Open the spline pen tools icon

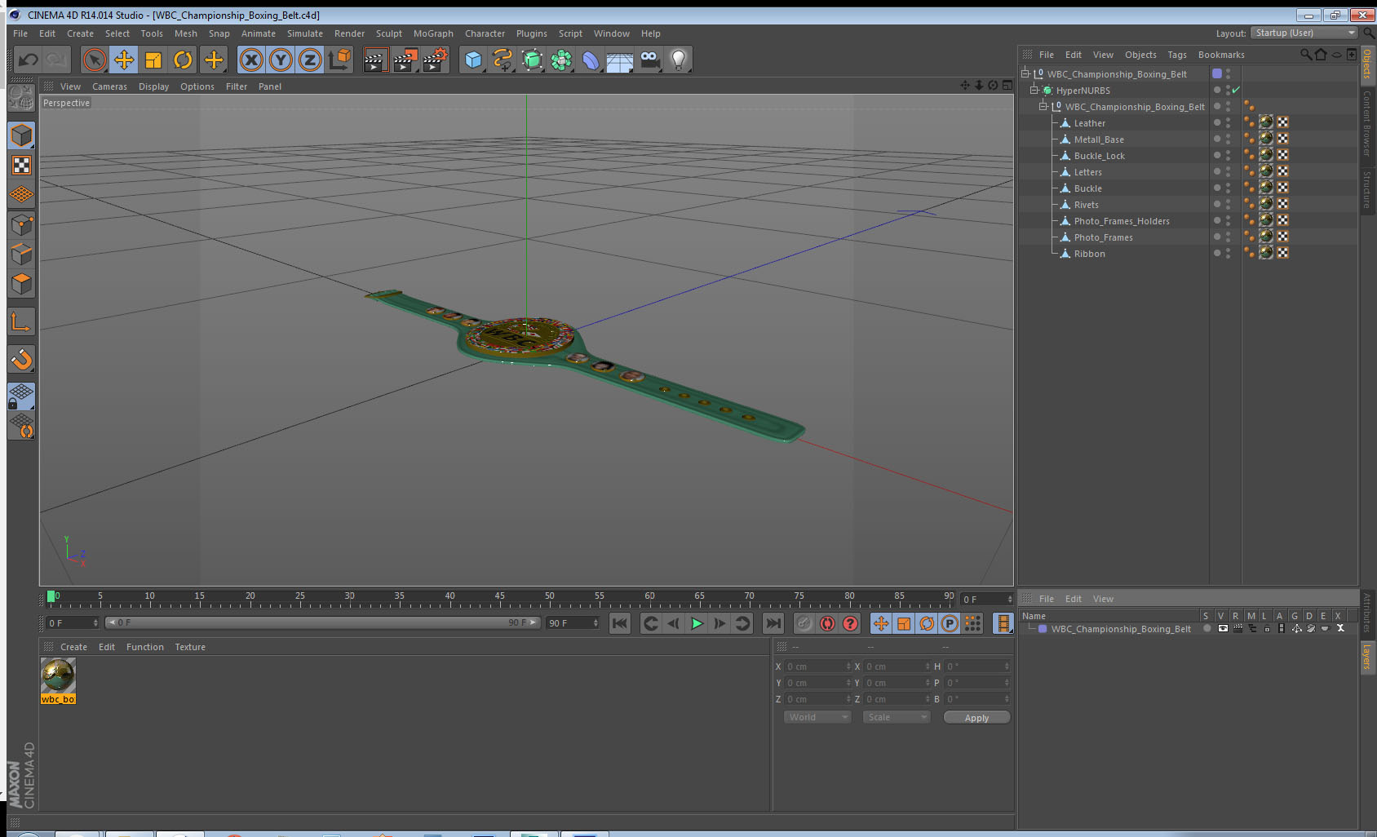click(503, 60)
